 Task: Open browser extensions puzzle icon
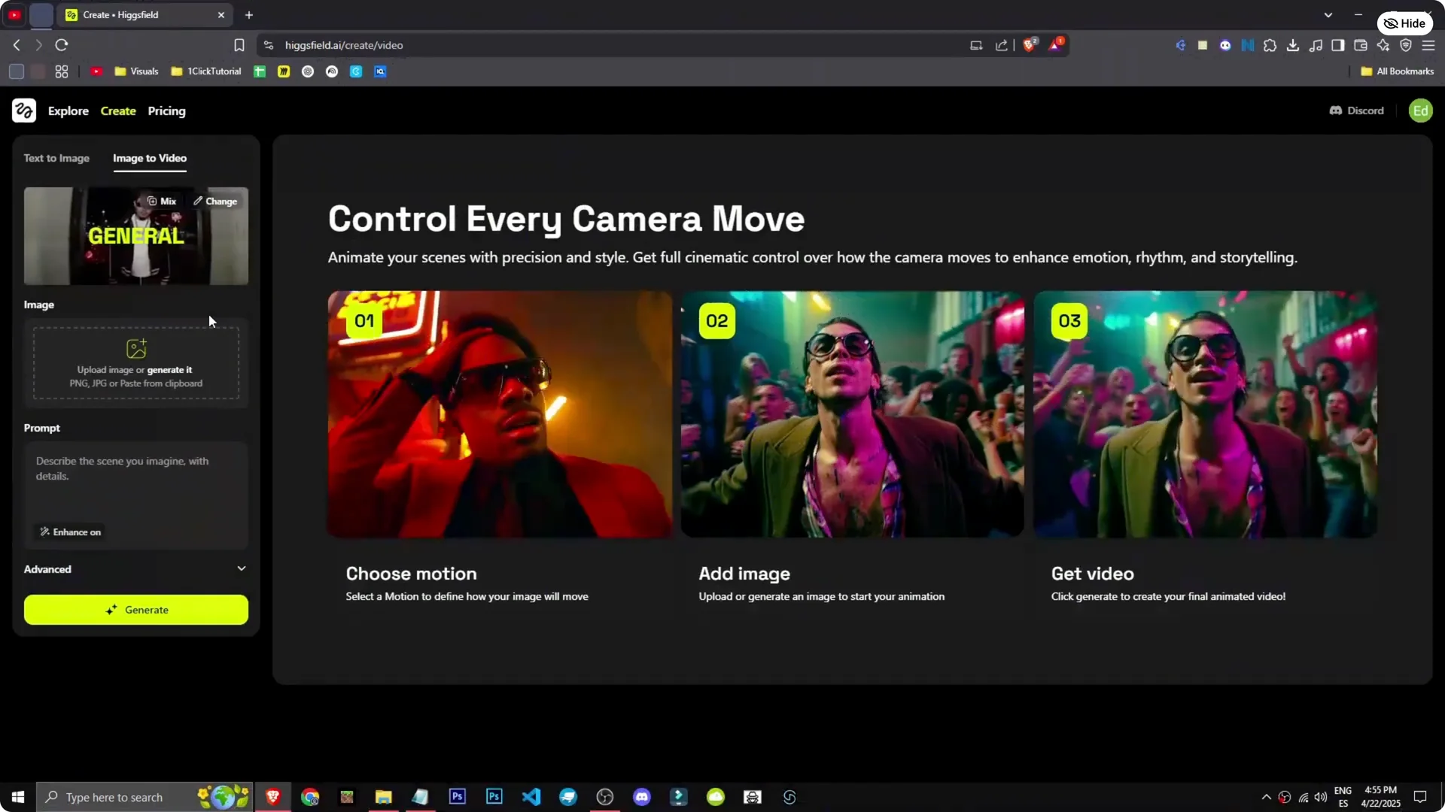(x=1270, y=45)
